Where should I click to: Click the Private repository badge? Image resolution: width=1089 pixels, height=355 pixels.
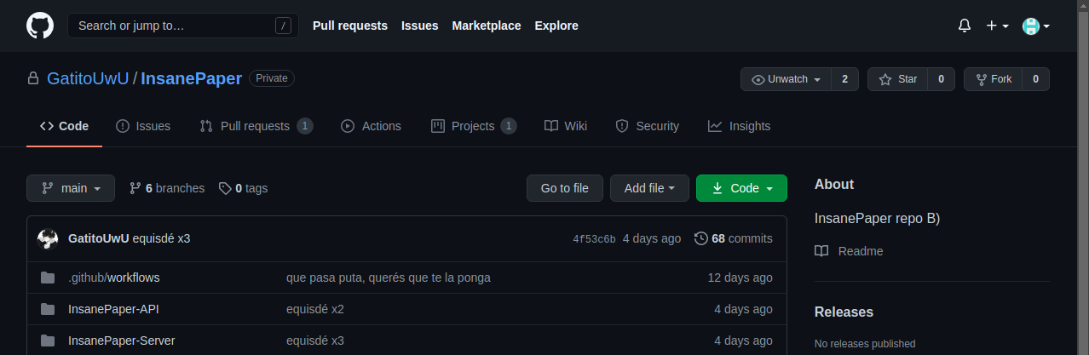pos(272,78)
